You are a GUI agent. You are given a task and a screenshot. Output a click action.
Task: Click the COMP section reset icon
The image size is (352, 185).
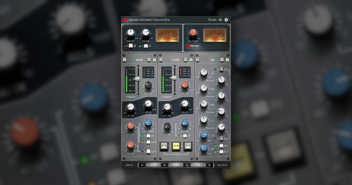pos(161,60)
